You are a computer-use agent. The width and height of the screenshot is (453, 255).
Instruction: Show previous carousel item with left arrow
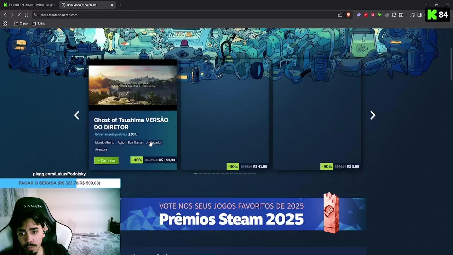[x=77, y=115]
